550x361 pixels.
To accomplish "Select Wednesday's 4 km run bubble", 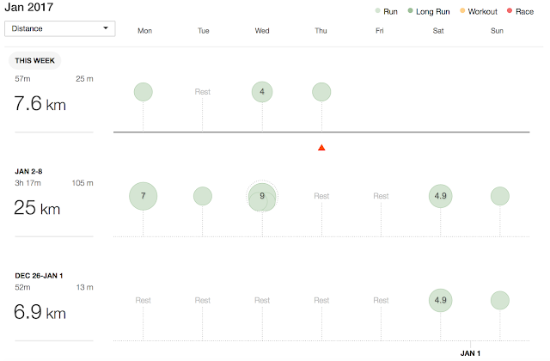I will click(x=262, y=92).
